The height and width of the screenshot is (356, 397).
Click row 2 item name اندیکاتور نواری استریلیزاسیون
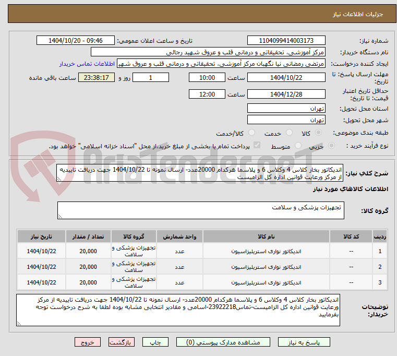pos(266,267)
